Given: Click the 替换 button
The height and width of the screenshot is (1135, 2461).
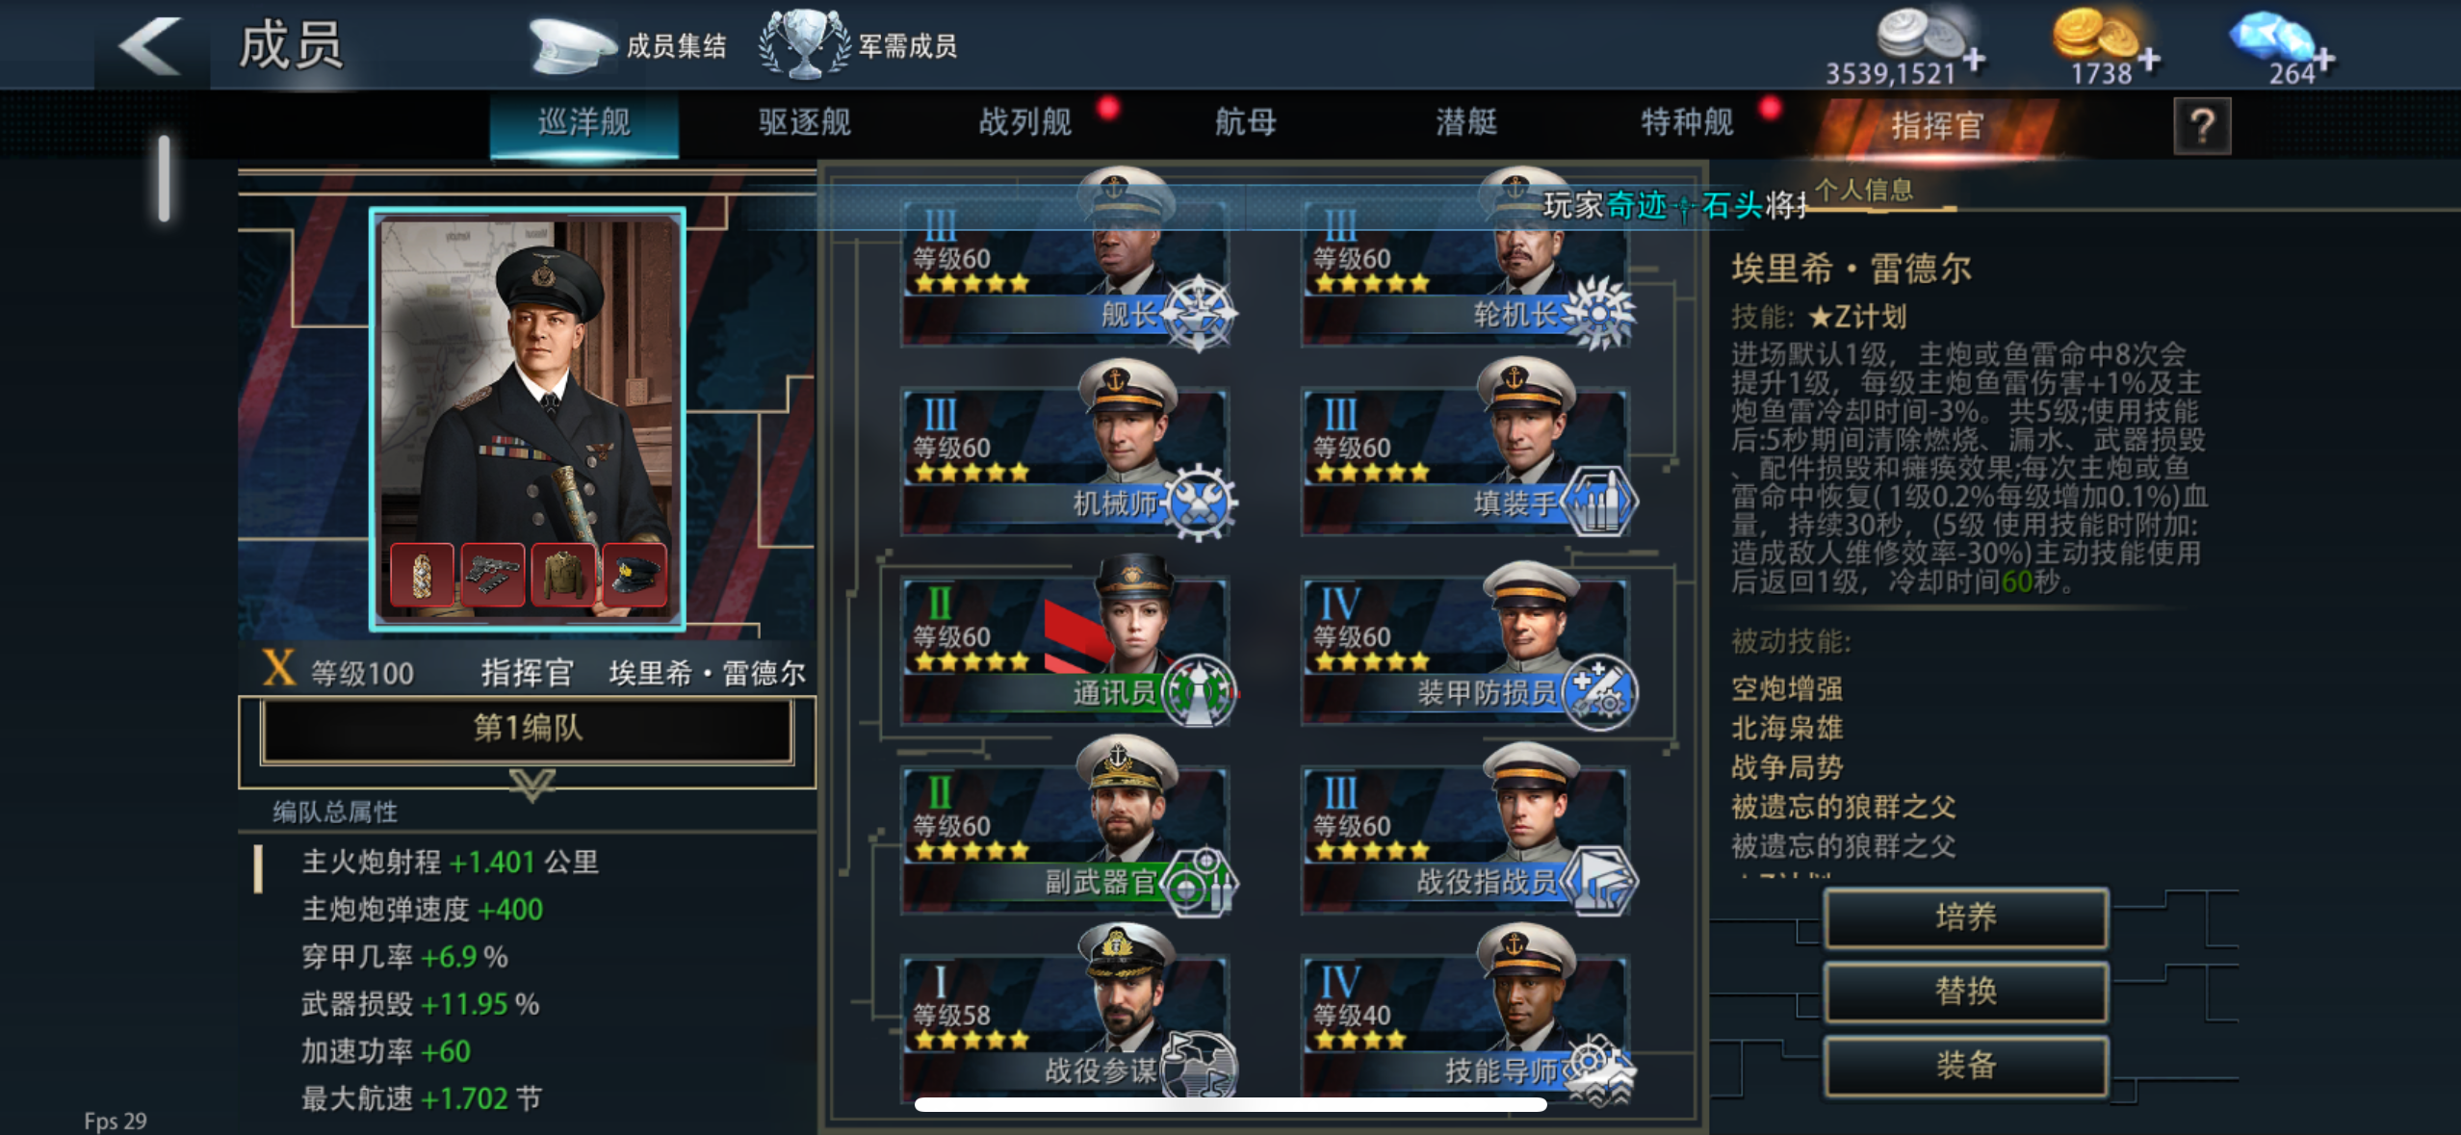Looking at the screenshot, I should pyautogui.click(x=1966, y=992).
